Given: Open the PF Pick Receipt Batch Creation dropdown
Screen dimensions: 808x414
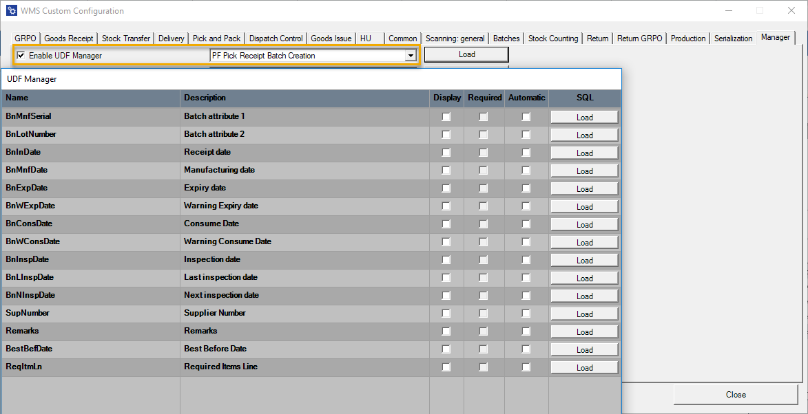Looking at the screenshot, I should tap(411, 56).
